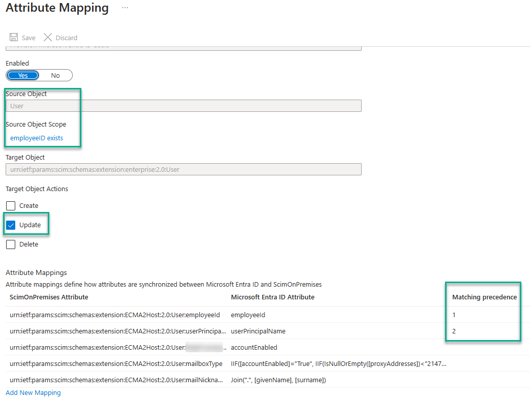Uncheck the Update target action checkbox
The width and height of the screenshot is (530, 399).
[11, 225]
